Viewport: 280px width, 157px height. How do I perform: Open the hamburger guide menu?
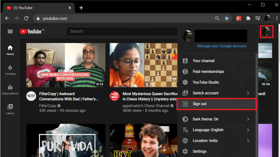point(10,31)
